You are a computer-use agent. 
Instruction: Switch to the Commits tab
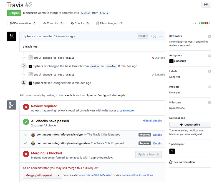click(x=53, y=23)
